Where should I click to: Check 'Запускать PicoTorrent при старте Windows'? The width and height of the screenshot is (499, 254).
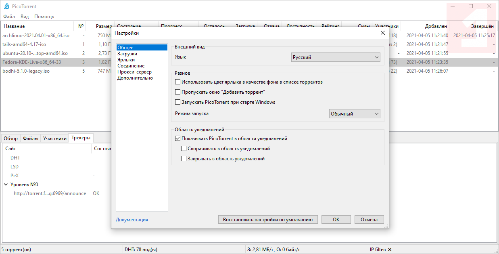pyautogui.click(x=178, y=102)
